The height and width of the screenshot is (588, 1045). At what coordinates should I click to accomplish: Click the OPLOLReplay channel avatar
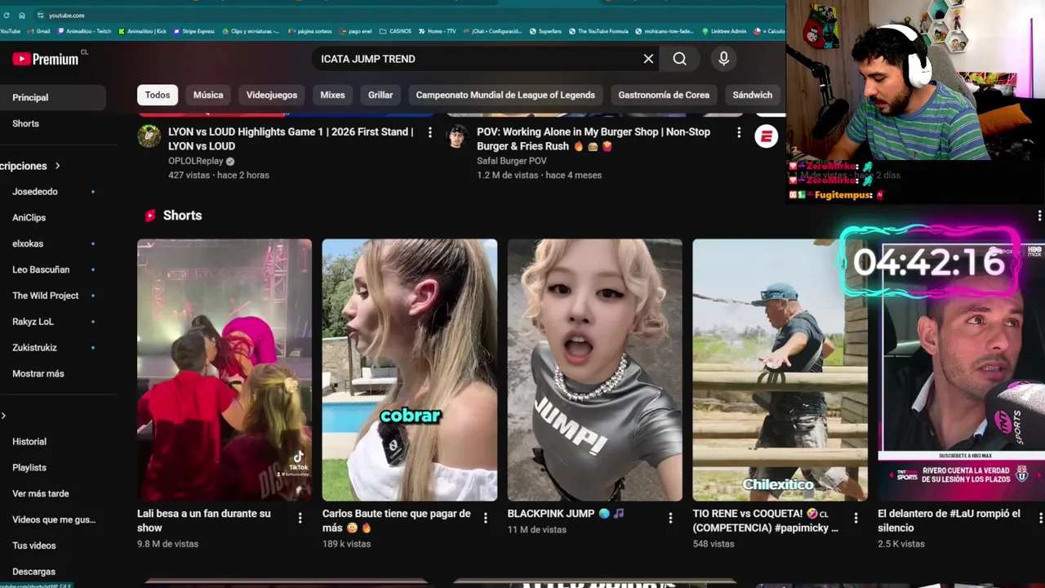(149, 136)
